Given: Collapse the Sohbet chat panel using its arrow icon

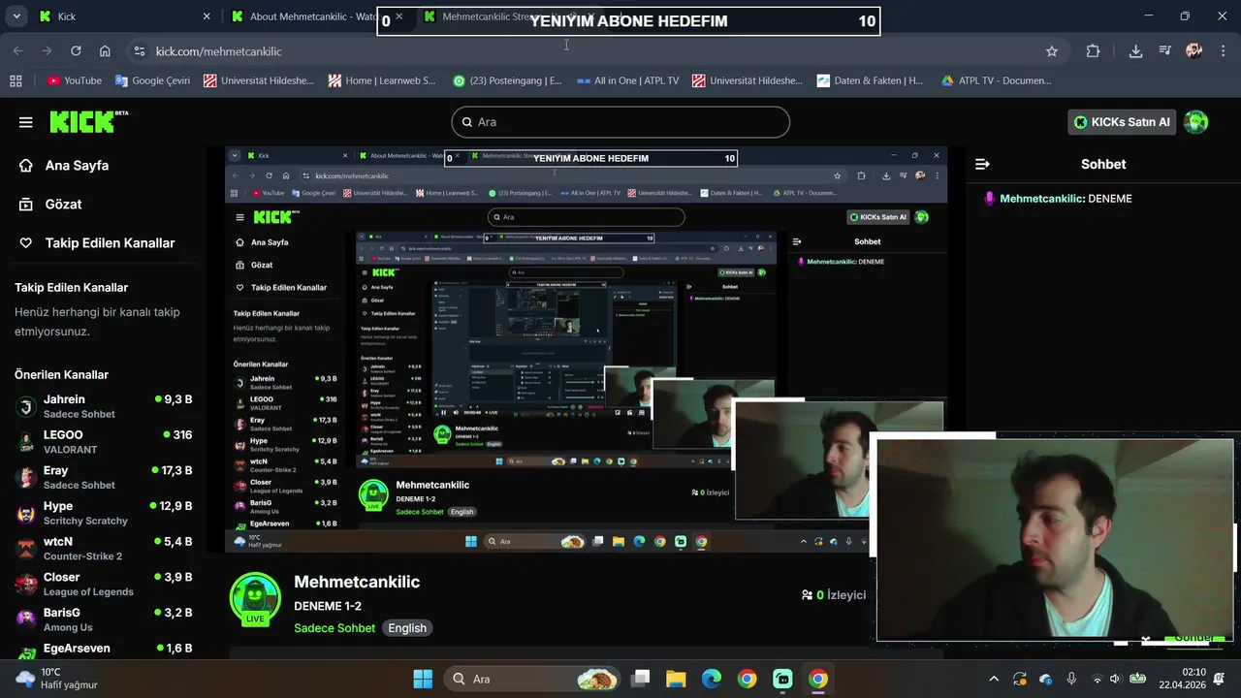Looking at the screenshot, I should tap(982, 164).
